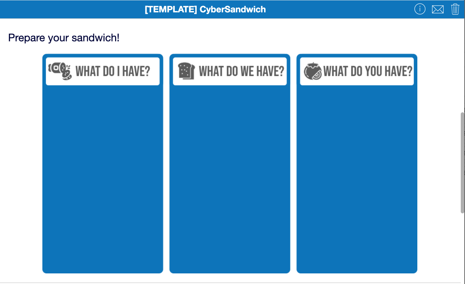Click the salami icon in first column
The height and width of the screenshot is (284, 465).
point(60,71)
